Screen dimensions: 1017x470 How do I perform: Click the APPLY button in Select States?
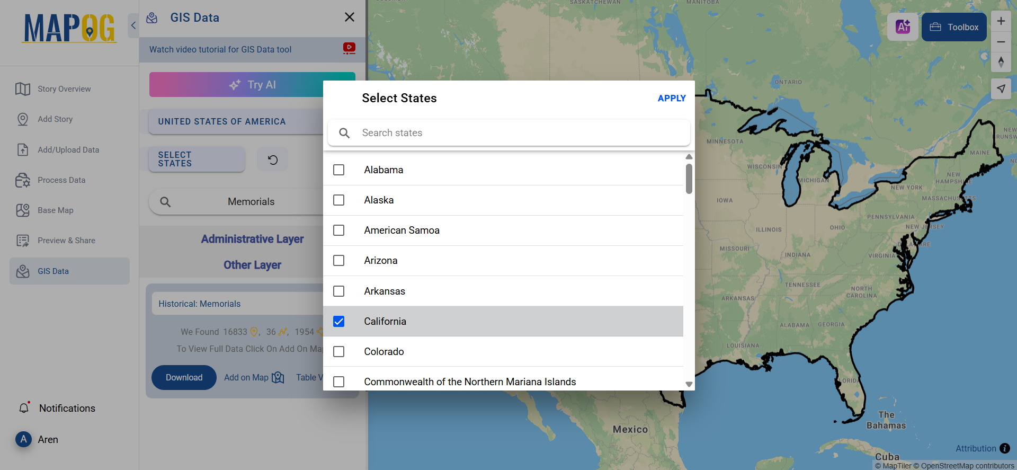point(672,98)
